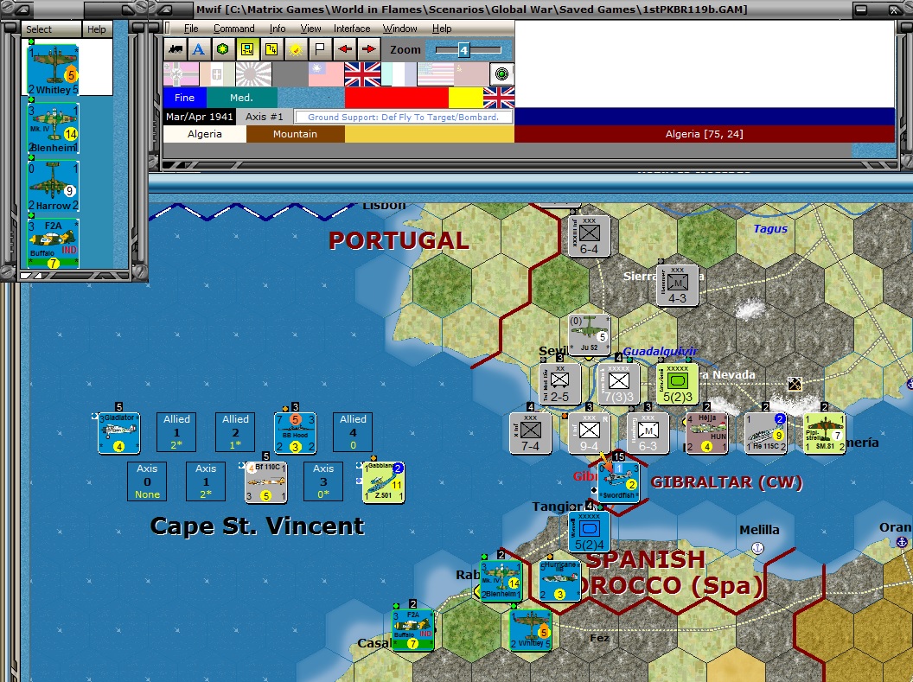Select the Hurricane fighter in Morocco
The height and width of the screenshot is (682, 913).
[x=559, y=581]
